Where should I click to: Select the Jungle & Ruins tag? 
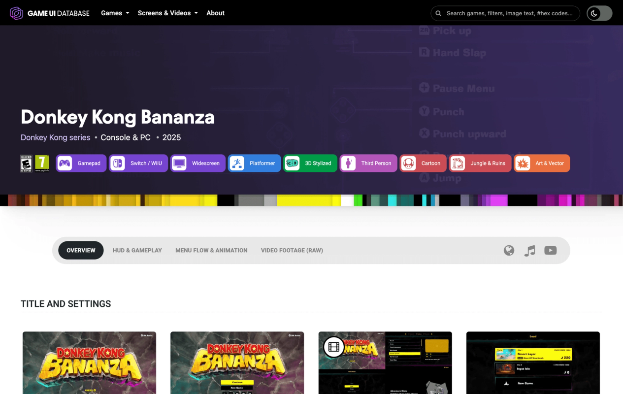(480, 164)
